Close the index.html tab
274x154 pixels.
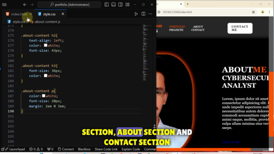click(x=31, y=14)
